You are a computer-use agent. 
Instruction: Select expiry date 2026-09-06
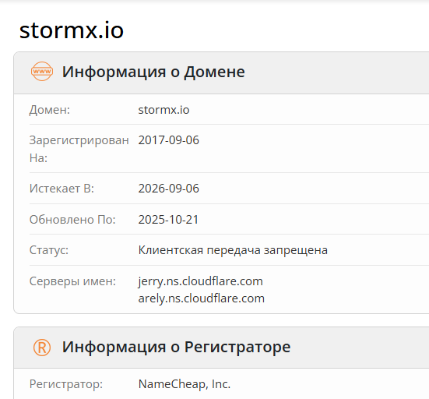[x=168, y=189]
